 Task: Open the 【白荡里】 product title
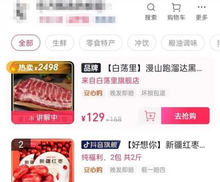154,68
